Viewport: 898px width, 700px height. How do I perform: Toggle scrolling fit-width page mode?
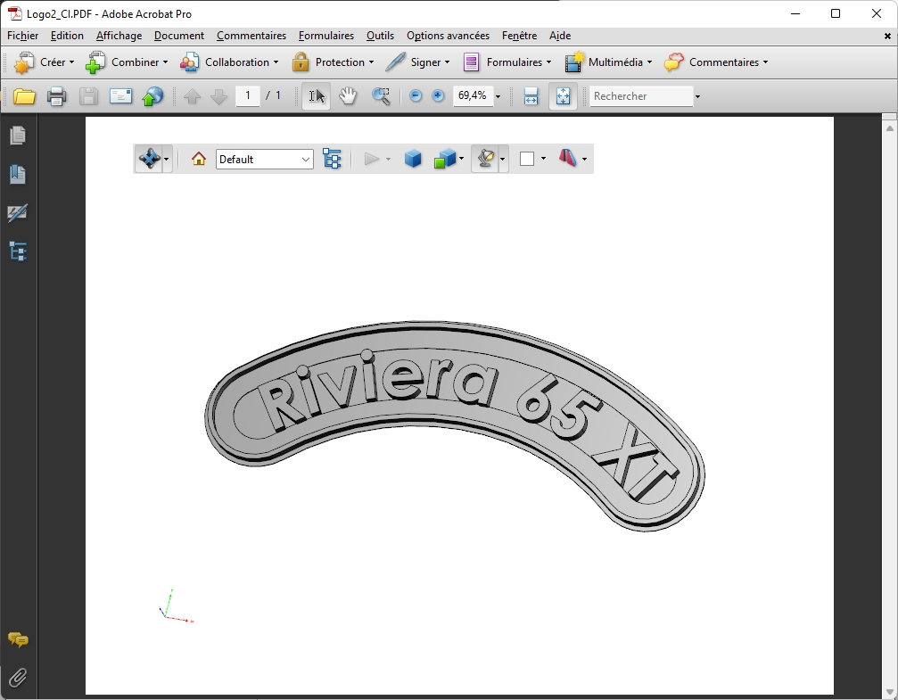pyautogui.click(x=531, y=96)
